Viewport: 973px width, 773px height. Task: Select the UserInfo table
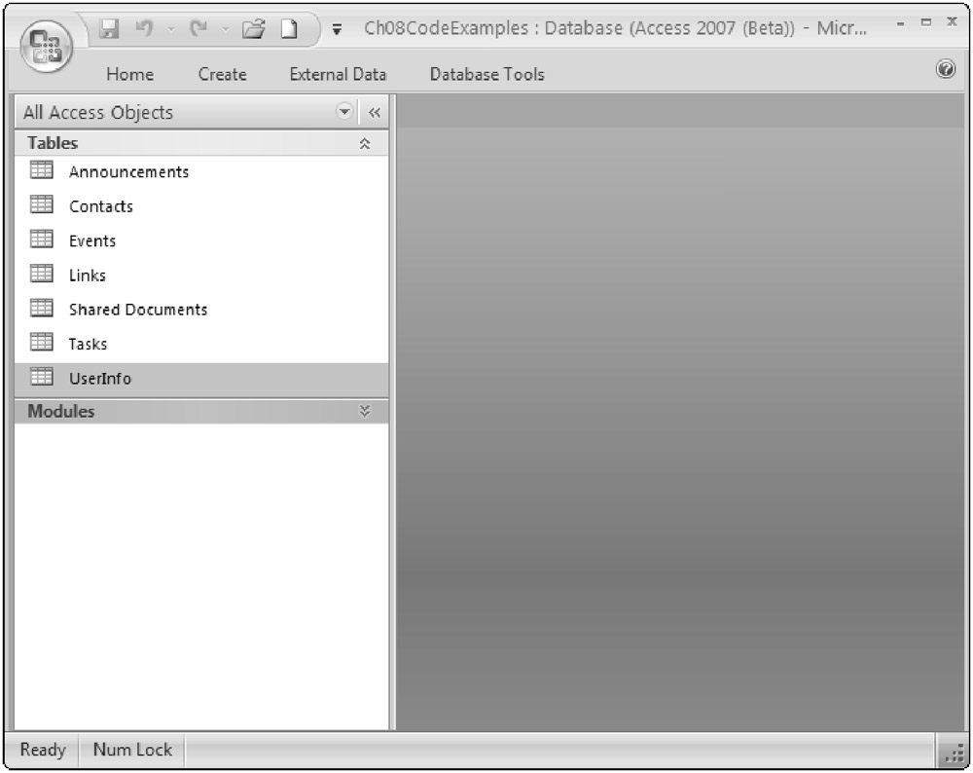(99, 379)
